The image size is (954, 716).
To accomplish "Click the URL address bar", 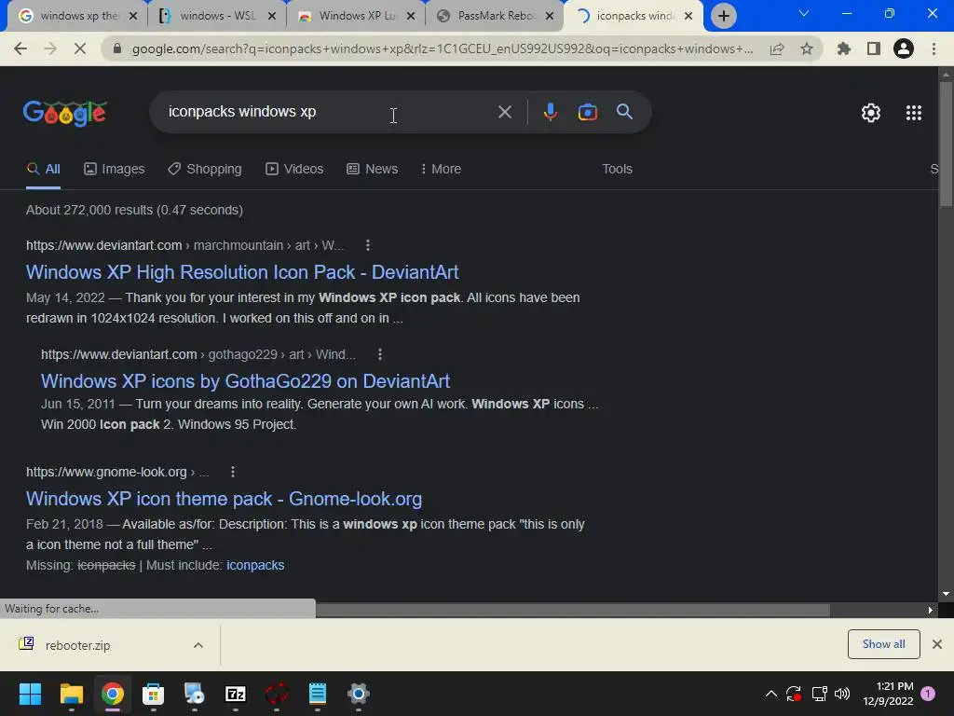I will 443,48.
